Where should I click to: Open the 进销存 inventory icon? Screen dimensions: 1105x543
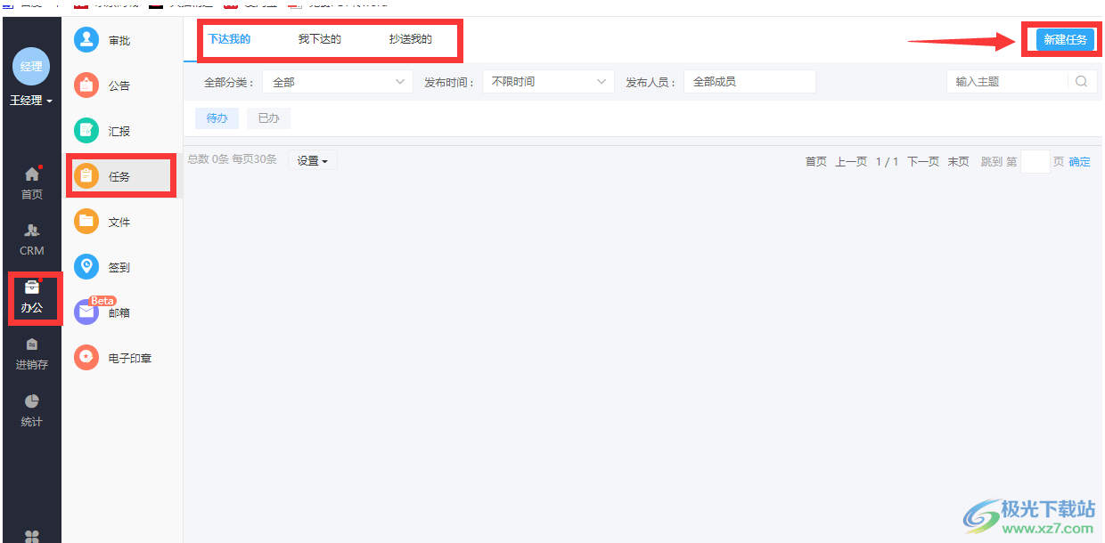click(x=32, y=344)
